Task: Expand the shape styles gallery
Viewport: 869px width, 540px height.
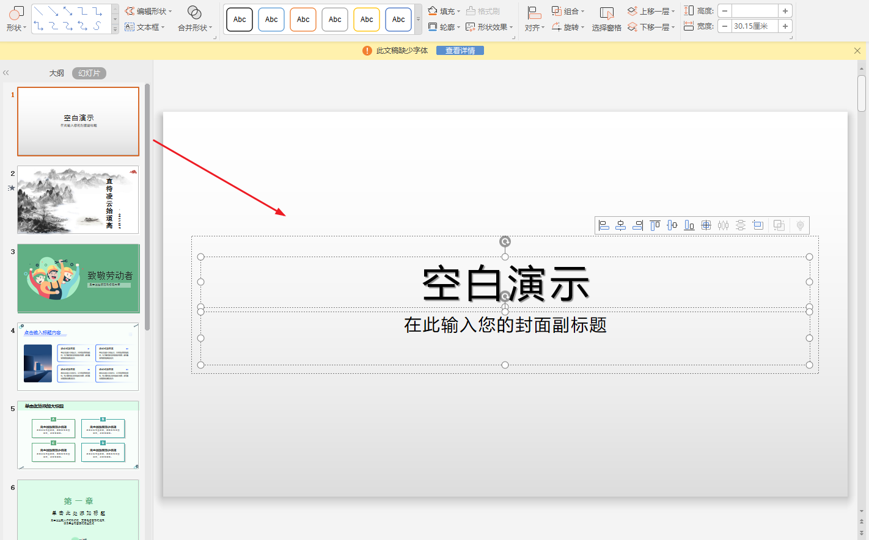Action: coord(418,20)
